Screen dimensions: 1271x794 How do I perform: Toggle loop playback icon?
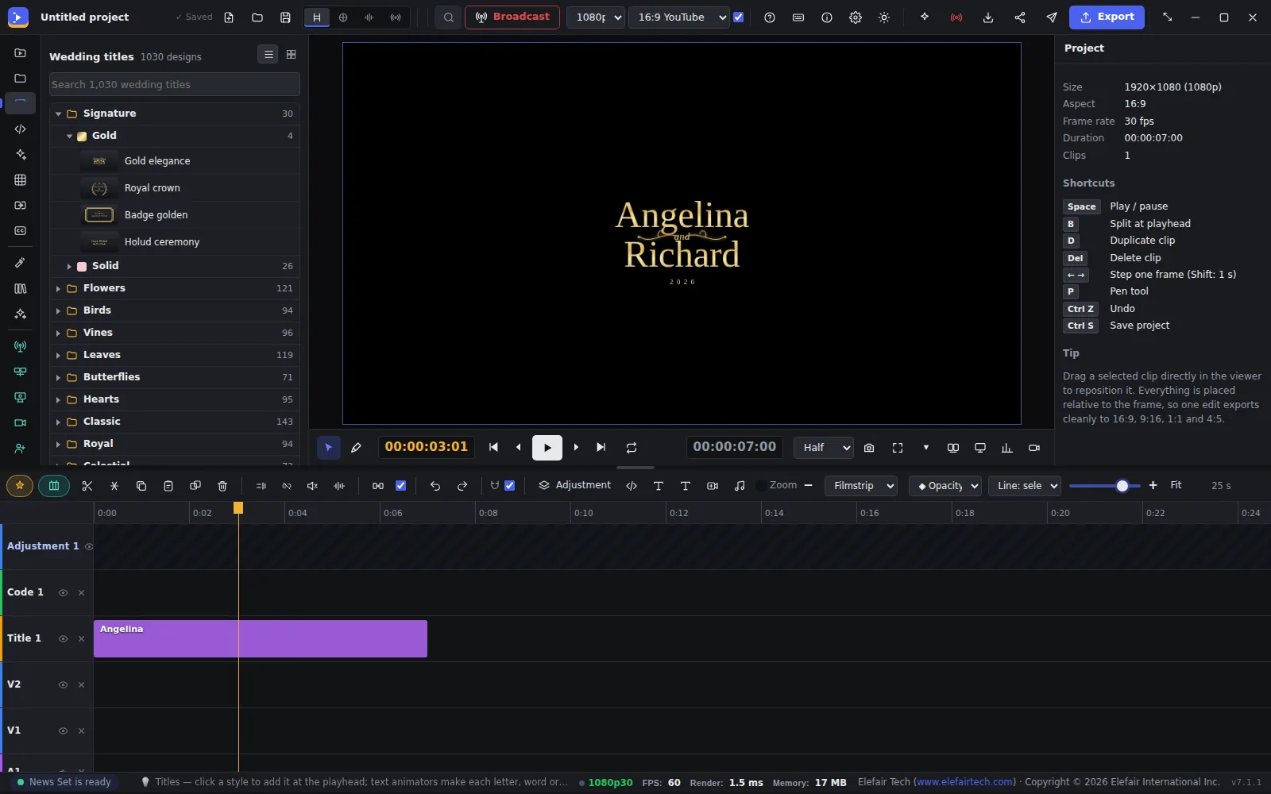click(632, 448)
